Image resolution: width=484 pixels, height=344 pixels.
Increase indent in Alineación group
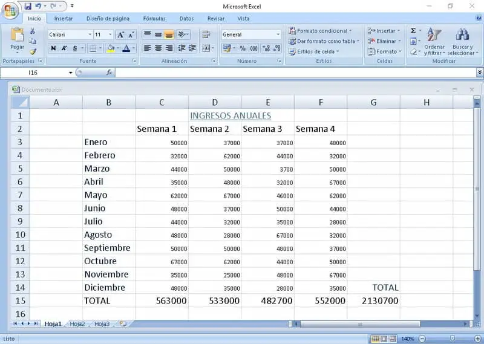coord(192,48)
